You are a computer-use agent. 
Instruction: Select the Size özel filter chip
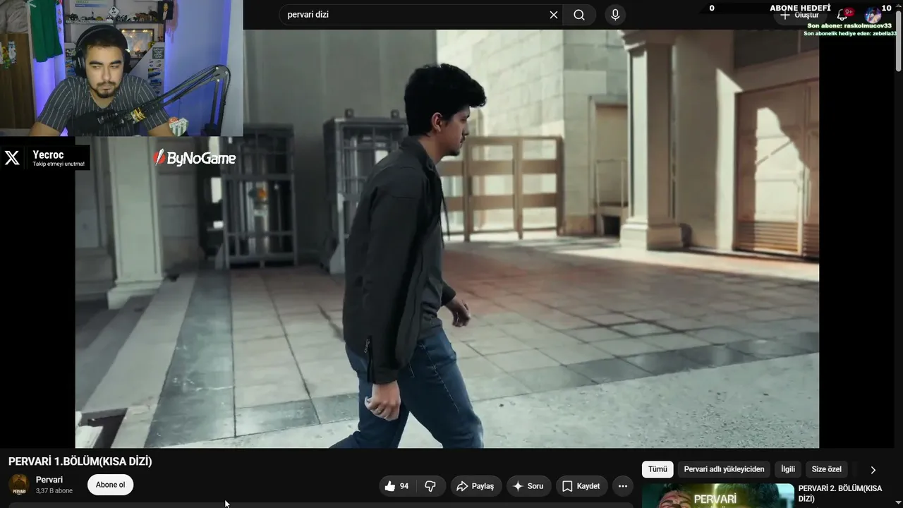827,469
